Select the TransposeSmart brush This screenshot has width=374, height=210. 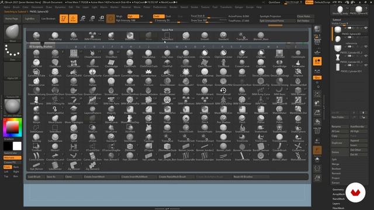pyautogui.click(x=205, y=138)
